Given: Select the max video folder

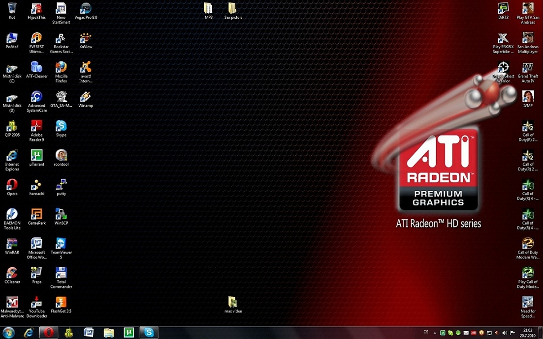Looking at the screenshot, I should [x=233, y=303].
